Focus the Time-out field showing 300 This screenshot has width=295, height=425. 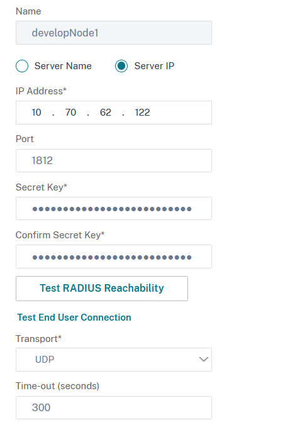pos(114,407)
